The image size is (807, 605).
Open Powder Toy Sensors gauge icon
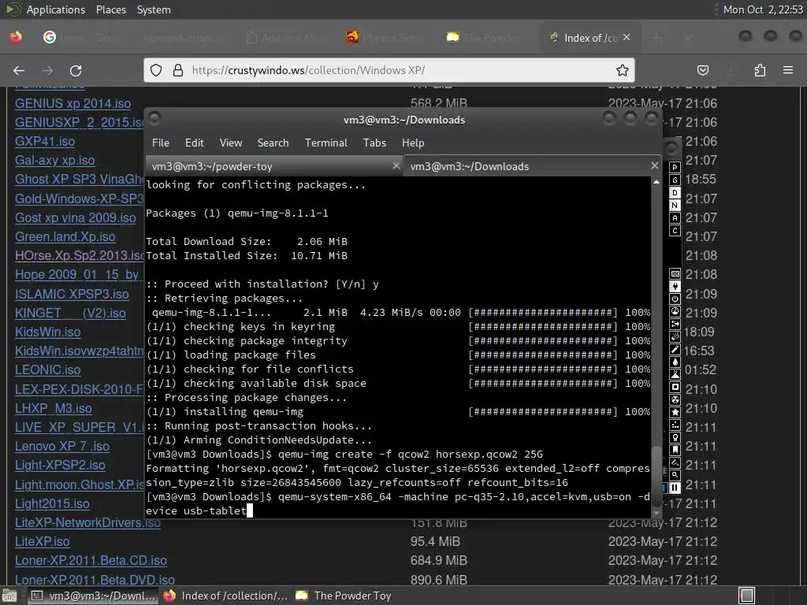pos(675,311)
